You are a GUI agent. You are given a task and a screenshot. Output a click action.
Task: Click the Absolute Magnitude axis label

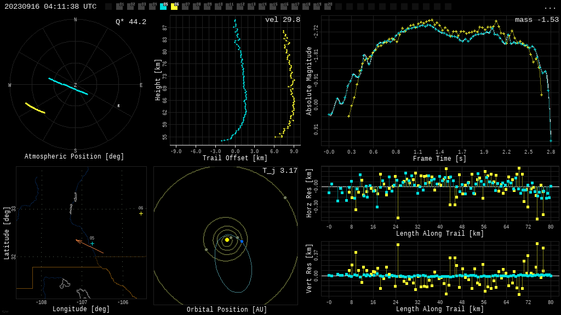tap(309, 81)
